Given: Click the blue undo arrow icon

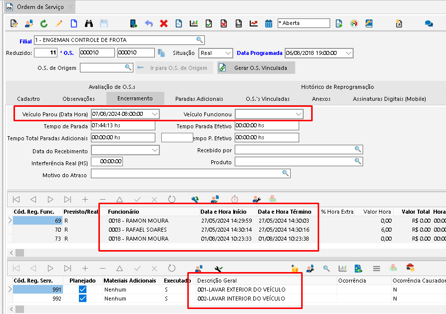Looking at the screenshot, I should coord(149,23).
